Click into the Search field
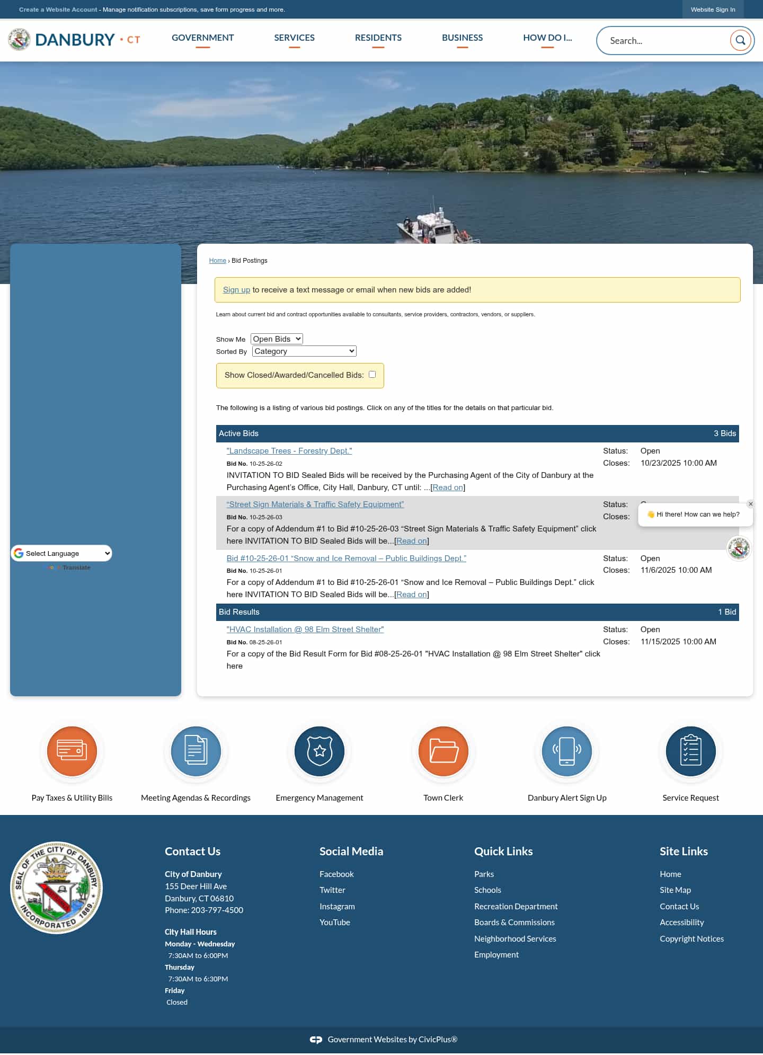The width and height of the screenshot is (763, 1055). (x=665, y=41)
